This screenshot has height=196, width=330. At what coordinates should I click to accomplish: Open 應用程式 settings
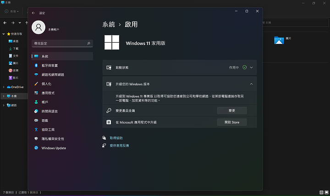tap(62, 93)
